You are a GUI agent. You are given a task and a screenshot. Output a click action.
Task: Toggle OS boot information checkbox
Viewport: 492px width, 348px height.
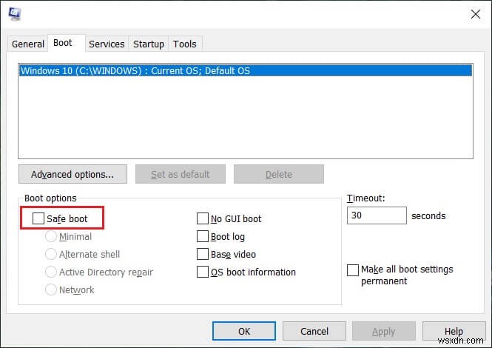[203, 272]
